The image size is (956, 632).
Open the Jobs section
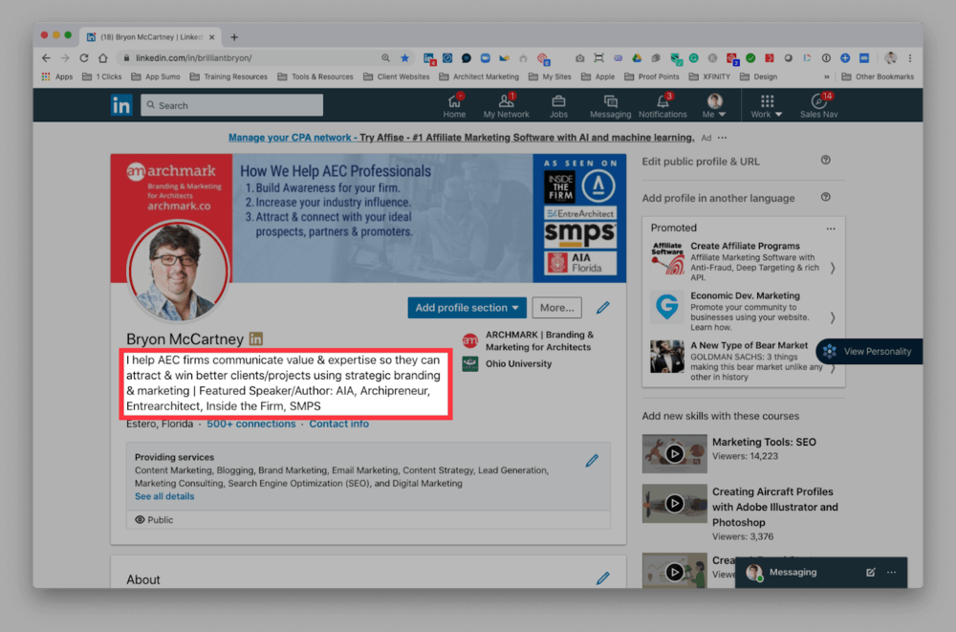[x=558, y=105]
